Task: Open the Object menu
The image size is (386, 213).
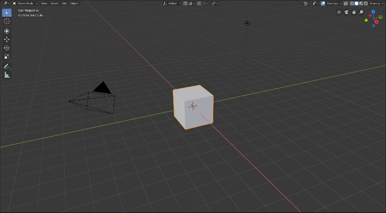Action: click(x=74, y=3)
